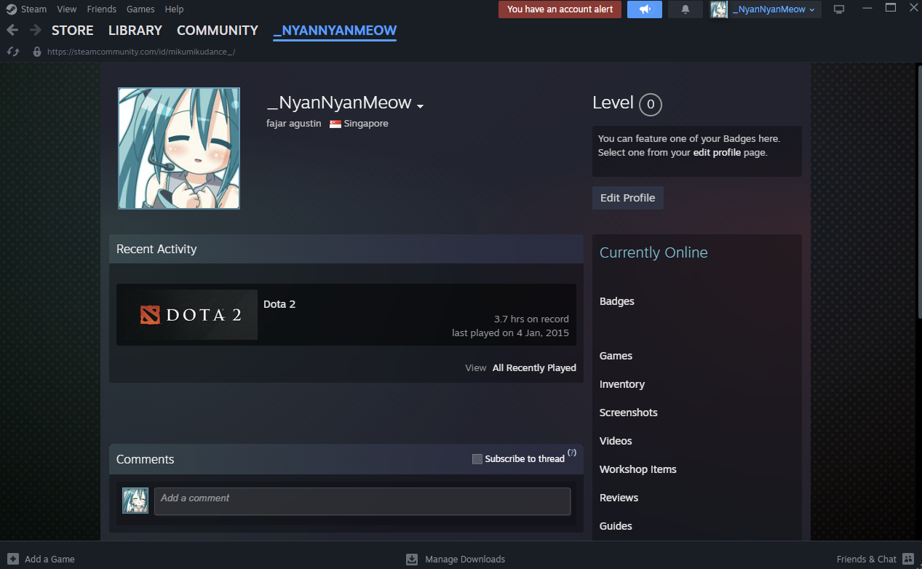Screen dimensions: 922x569
Task: Open the Friends & Chat icon
Action: 907,559
